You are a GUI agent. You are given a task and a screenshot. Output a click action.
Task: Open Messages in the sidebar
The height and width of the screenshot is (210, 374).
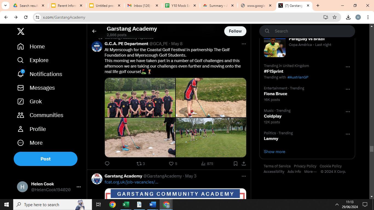36,88
